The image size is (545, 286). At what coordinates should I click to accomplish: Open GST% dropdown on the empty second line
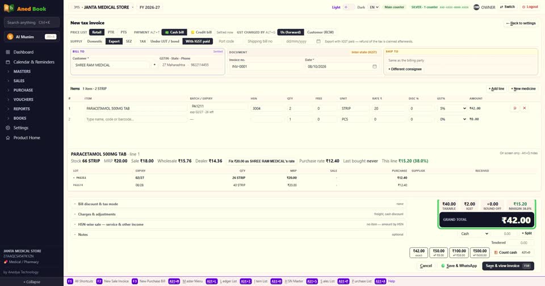pyautogui.click(x=453, y=119)
